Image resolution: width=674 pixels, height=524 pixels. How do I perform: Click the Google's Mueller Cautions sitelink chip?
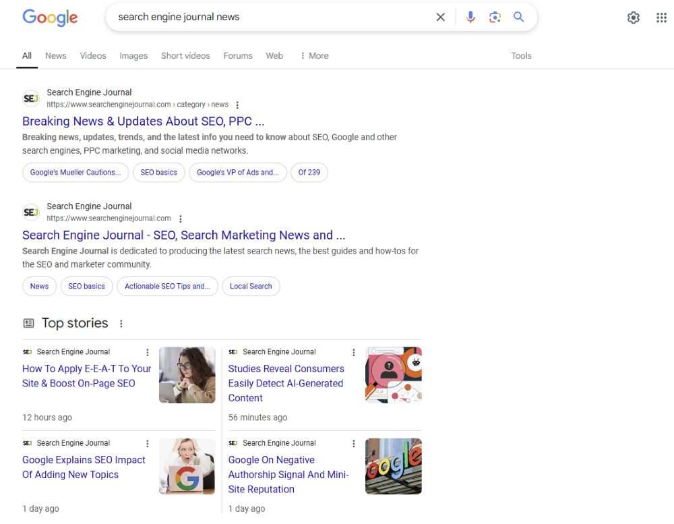pos(75,173)
